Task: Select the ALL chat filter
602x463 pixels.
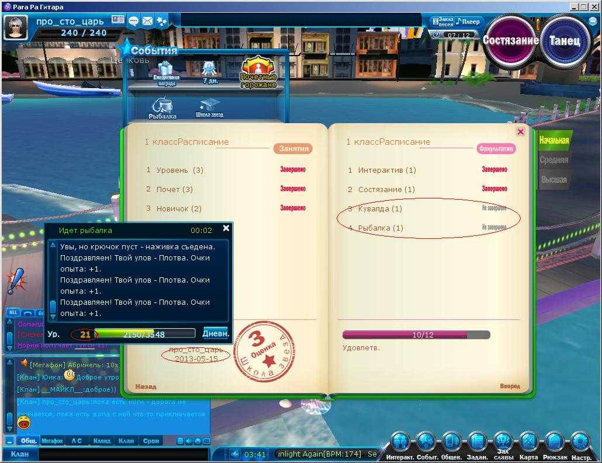Action: [13, 312]
